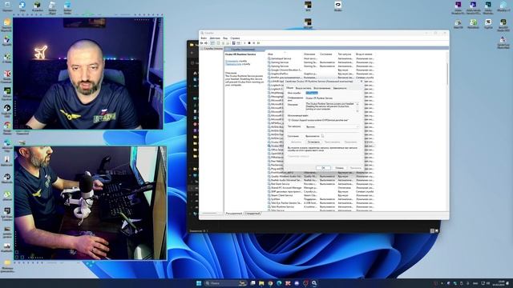Select the GameInput Service row
The width and height of the screenshot is (513, 288).
click(321, 58)
